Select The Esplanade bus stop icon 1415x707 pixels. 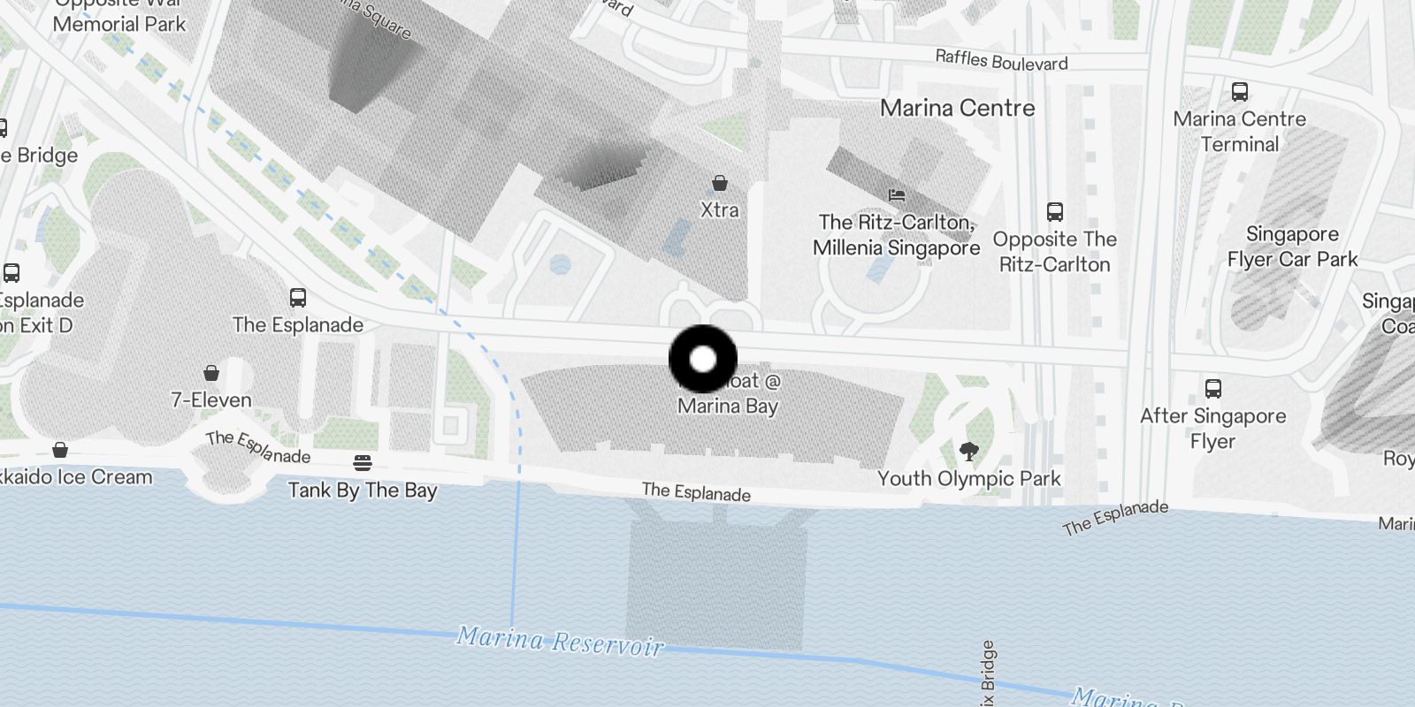point(298,298)
